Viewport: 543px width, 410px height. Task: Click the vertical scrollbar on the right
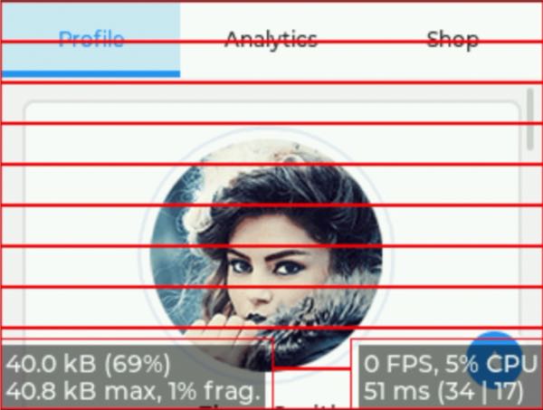pyautogui.click(x=529, y=119)
